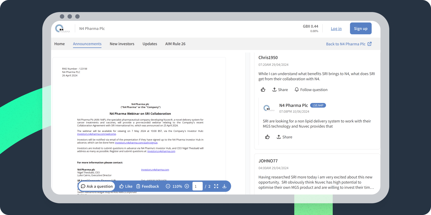
Task: Click the Chris1950 username
Action: point(268,58)
